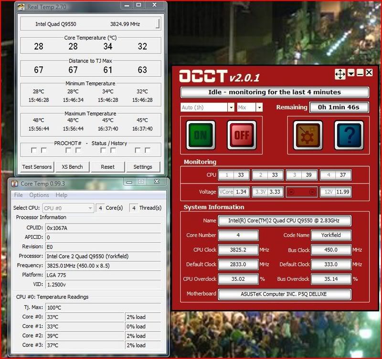Click the Core #0 33°C reading
382x359 pixels.
tap(85, 317)
